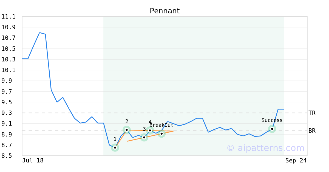Click the BR level label
The height and width of the screenshot is (172, 329).
[x=312, y=131]
